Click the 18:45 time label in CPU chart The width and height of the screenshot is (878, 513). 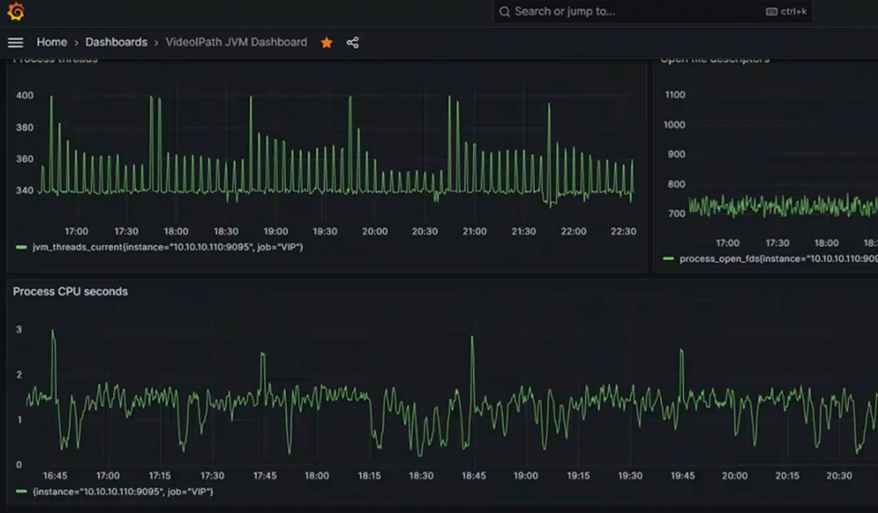[x=474, y=476]
